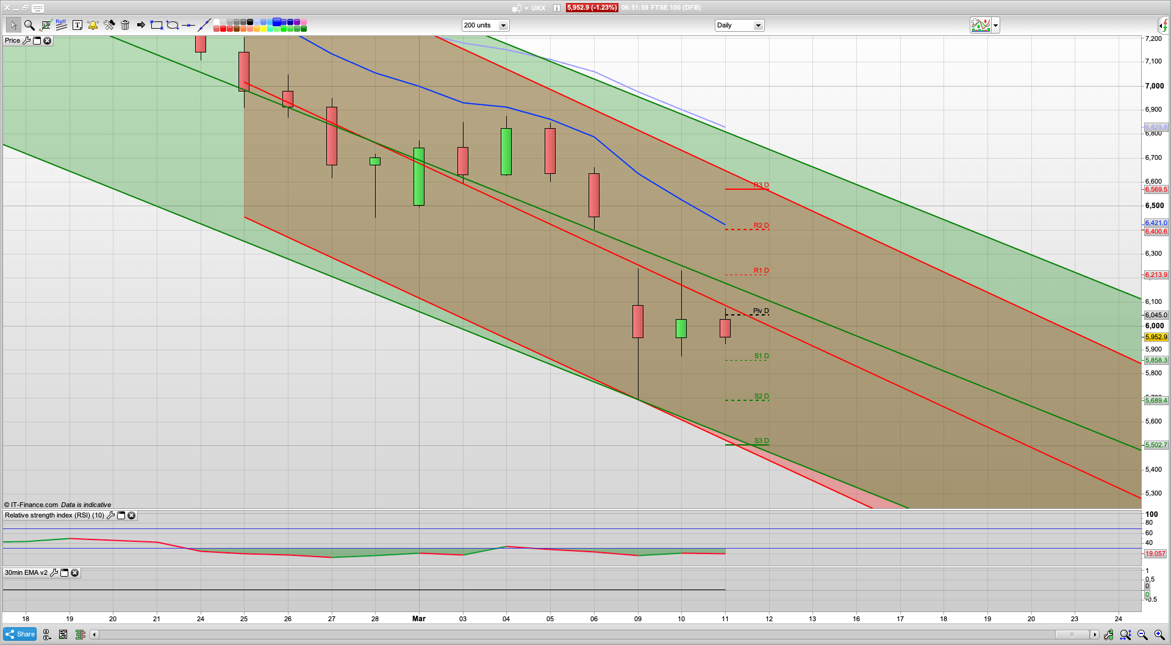Select the rectangle drawing tool
The height and width of the screenshot is (645, 1171).
coord(157,25)
